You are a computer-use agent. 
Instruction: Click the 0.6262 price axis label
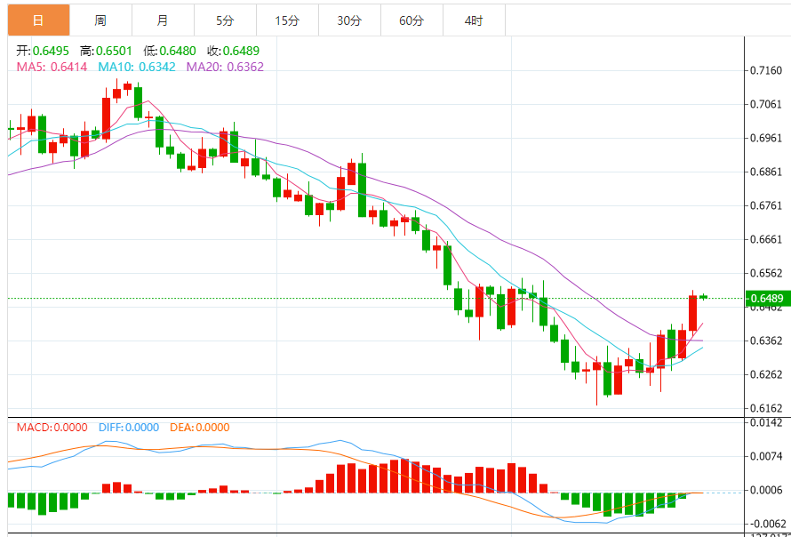(x=767, y=374)
